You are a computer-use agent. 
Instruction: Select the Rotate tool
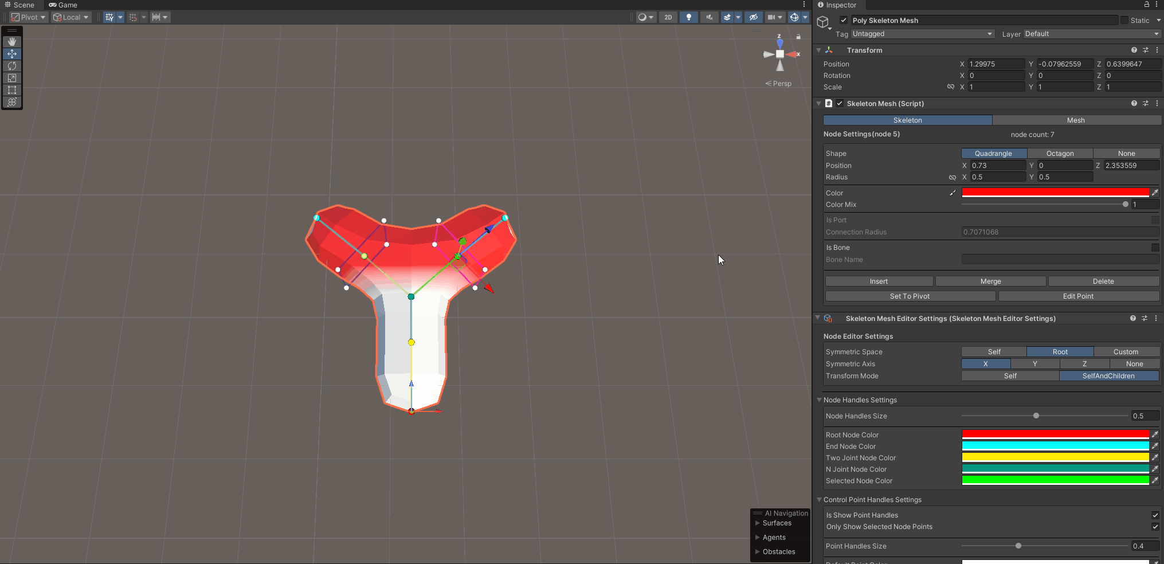(12, 66)
